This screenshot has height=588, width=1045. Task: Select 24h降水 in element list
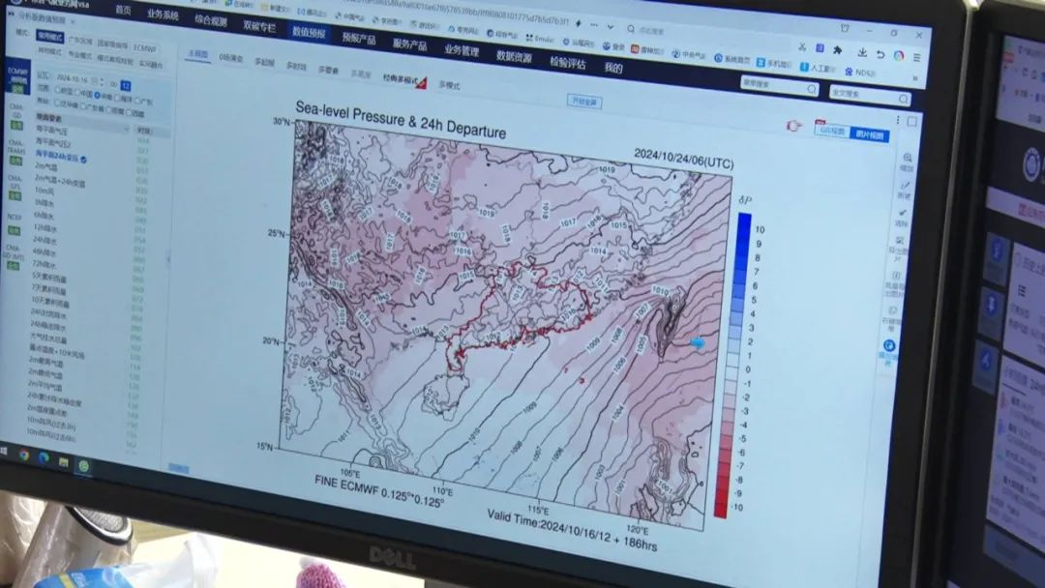tap(45, 240)
